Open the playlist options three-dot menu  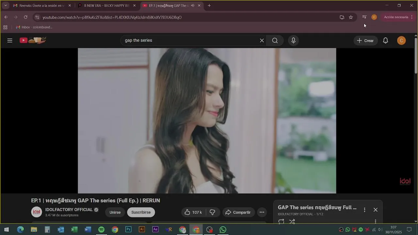[x=365, y=210]
